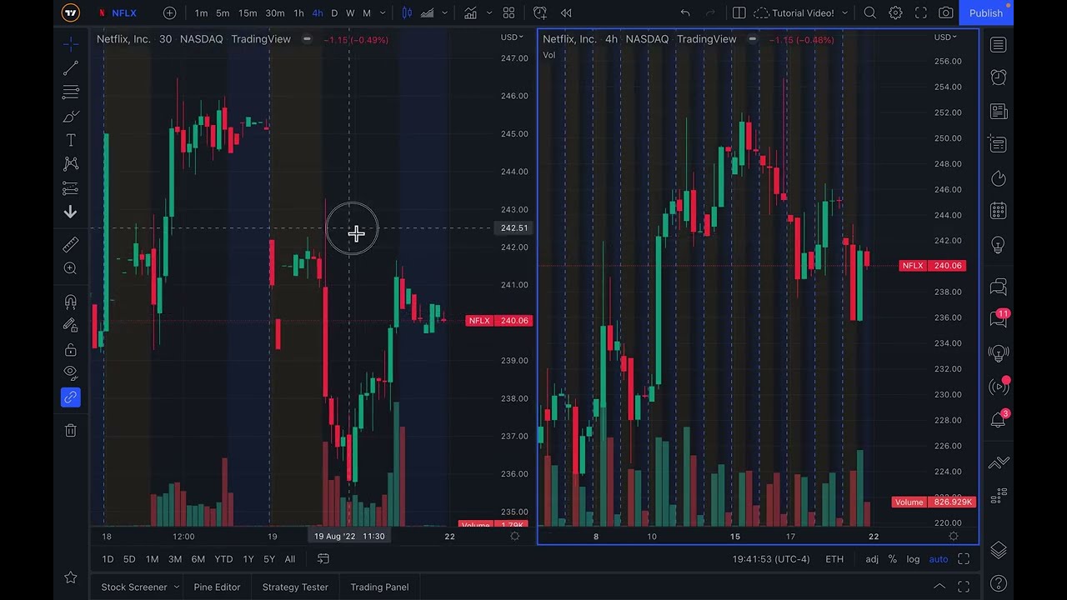Open the help question mark

tap(999, 583)
